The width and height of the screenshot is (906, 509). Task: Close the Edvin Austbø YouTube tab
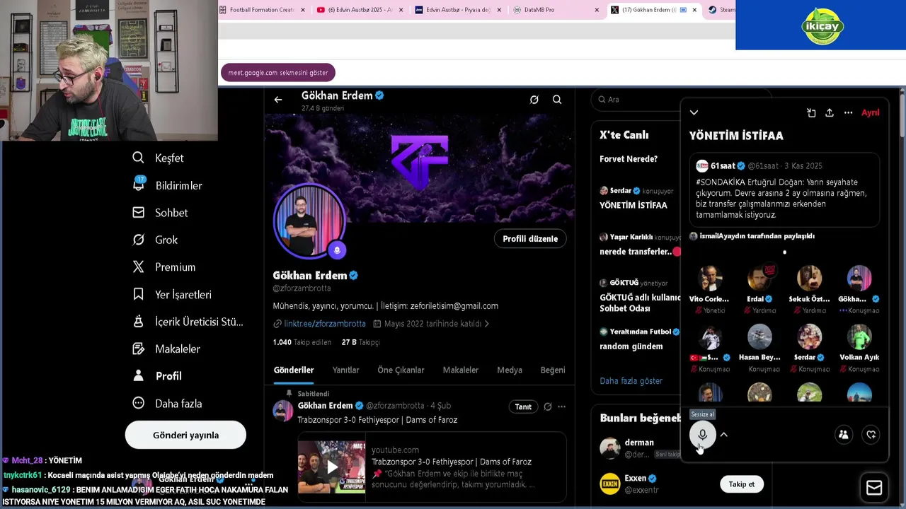point(401,10)
